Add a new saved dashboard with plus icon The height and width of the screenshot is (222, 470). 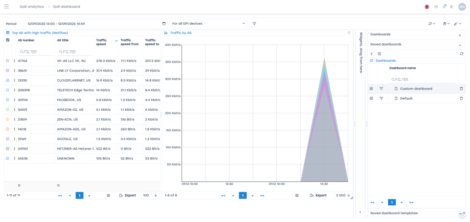tap(372, 54)
